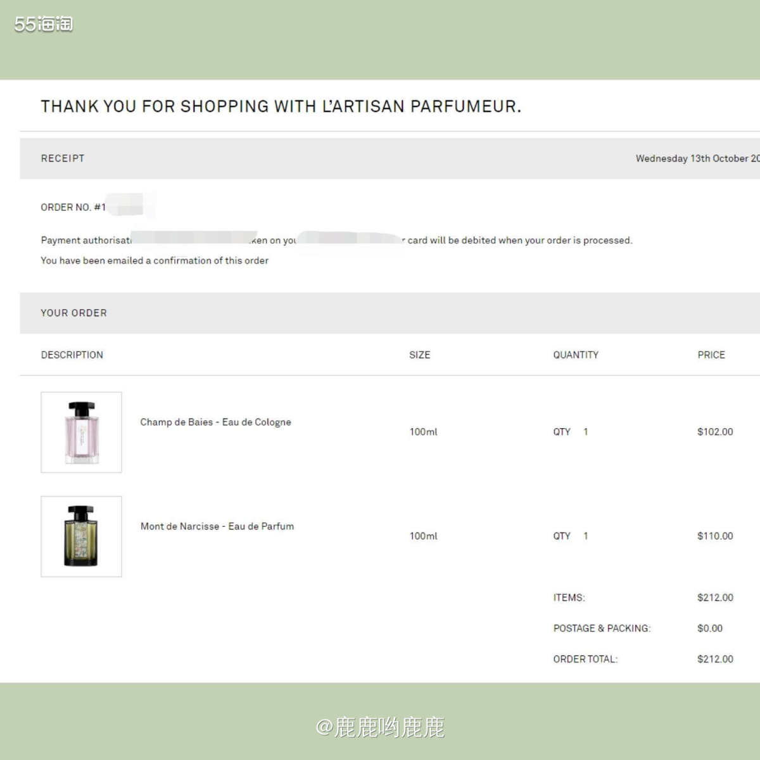This screenshot has height=760, width=760.
Task: Click the 100ml size for Champ de Baies
Action: coord(423,432)
